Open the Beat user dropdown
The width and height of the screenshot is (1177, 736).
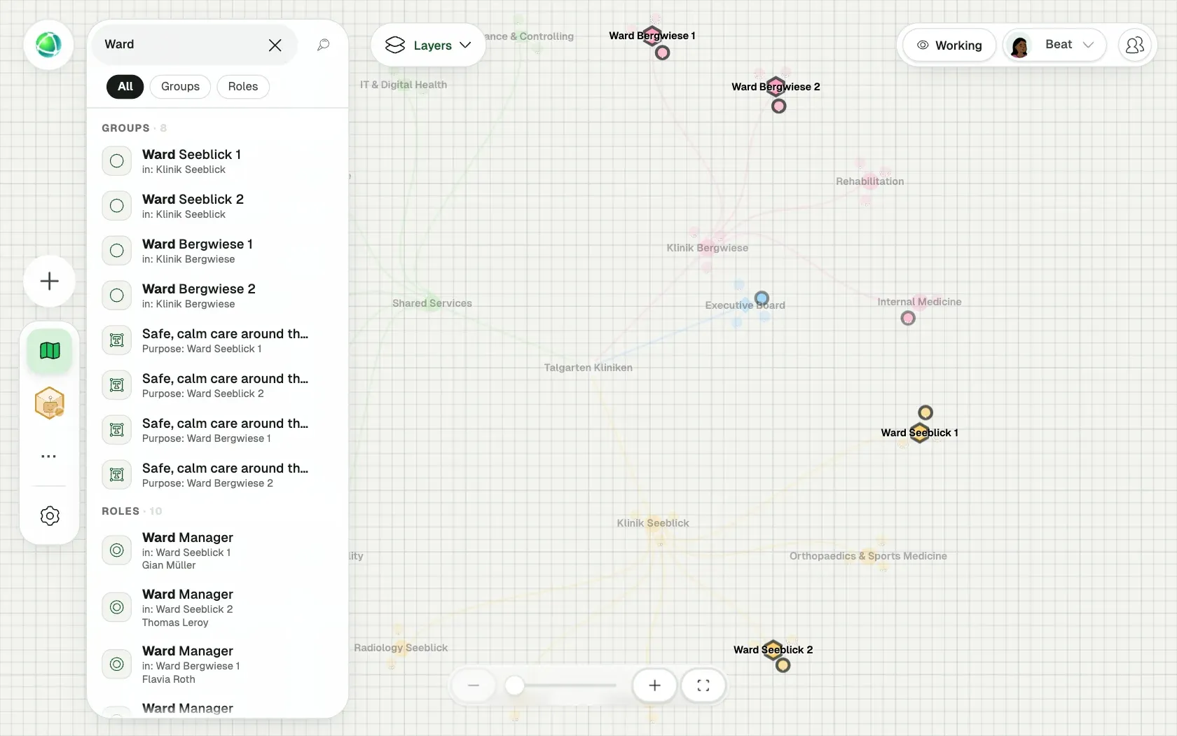1054,46
